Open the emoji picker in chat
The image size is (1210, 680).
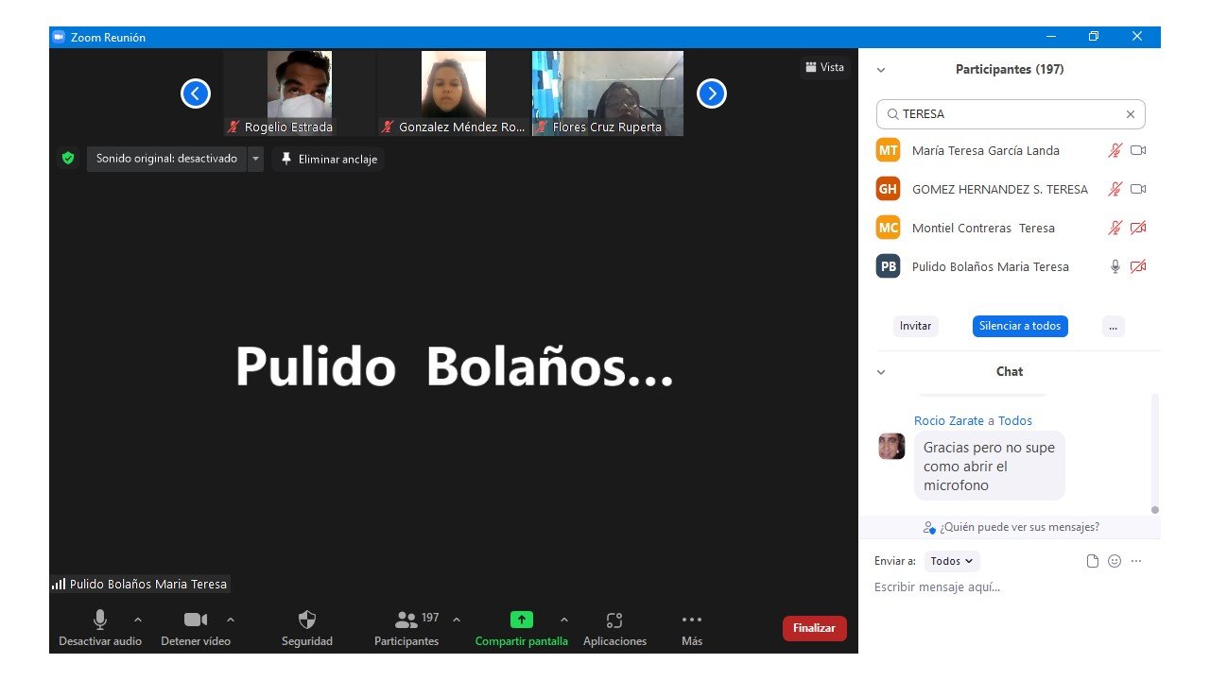[1115, 561]
